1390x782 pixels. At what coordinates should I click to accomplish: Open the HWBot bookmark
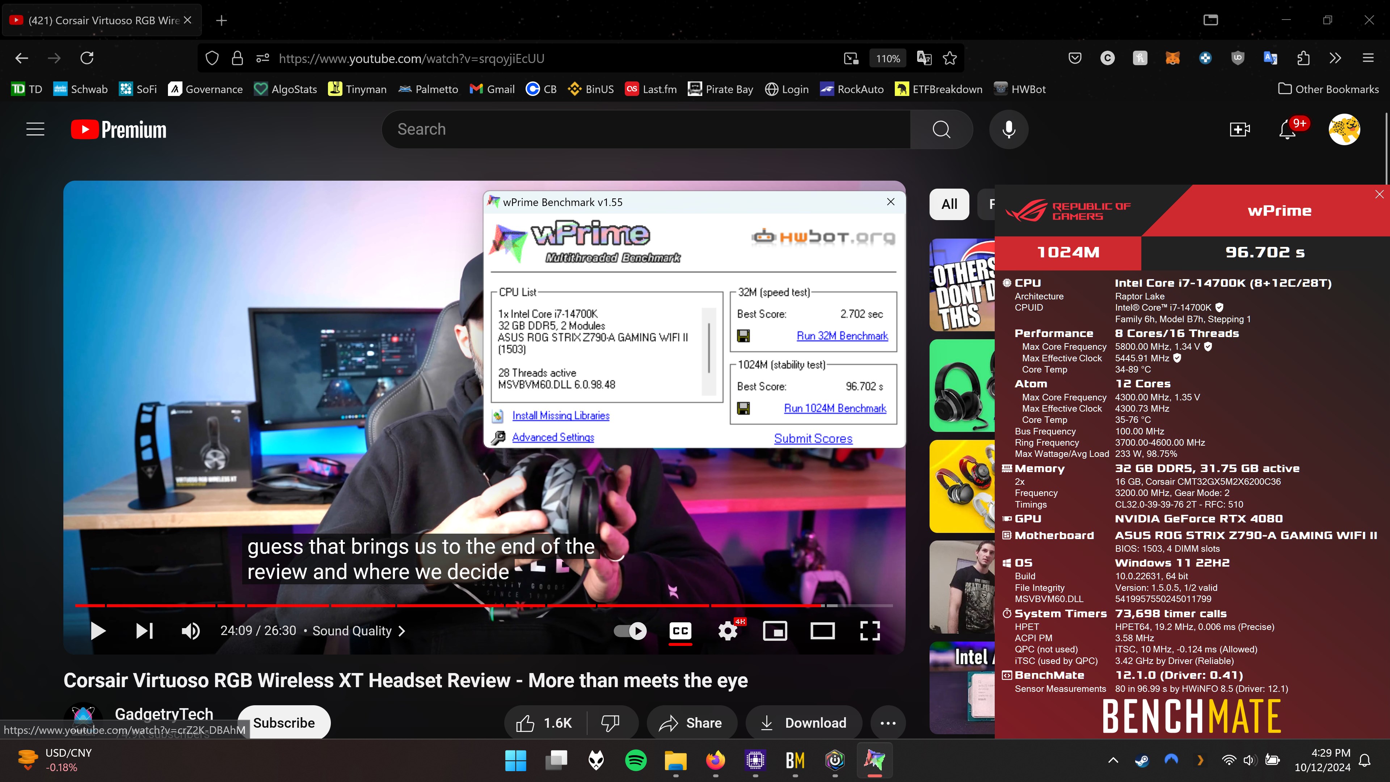tap(1020, 89)
